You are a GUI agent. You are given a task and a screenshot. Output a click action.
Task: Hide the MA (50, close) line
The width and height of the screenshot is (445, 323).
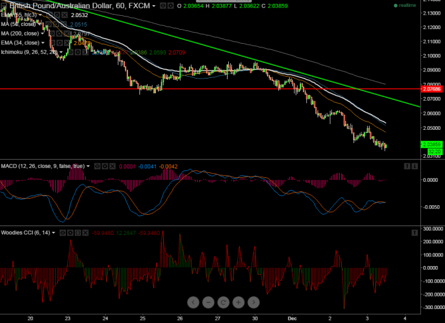(x=49, y=25)
